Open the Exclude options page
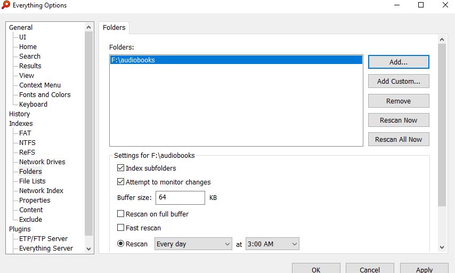 pos(30,219)
